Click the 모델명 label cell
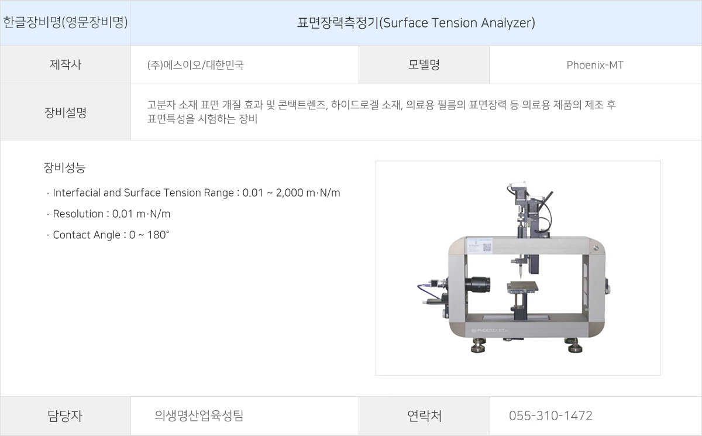Screen dimensions: 702x436 click(424, 65)
